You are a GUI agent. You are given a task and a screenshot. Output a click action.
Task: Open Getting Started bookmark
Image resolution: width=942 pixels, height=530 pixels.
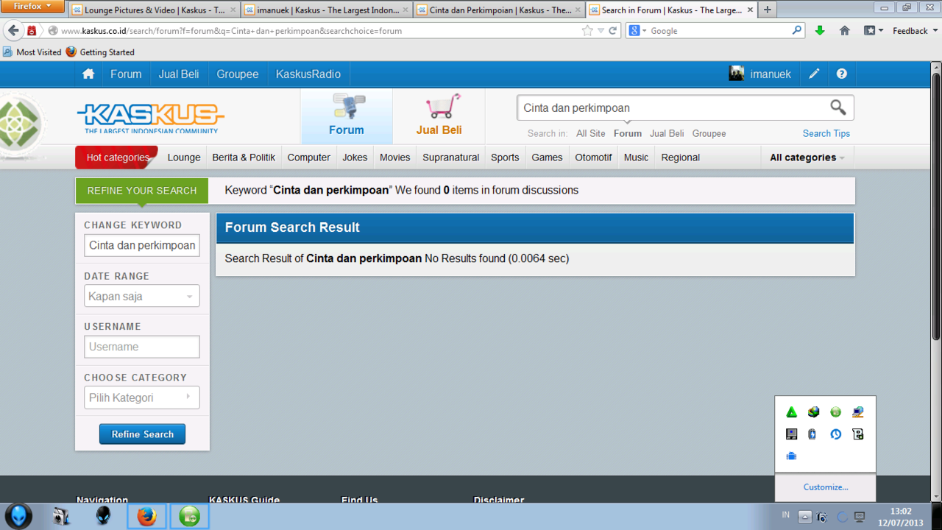100,52
